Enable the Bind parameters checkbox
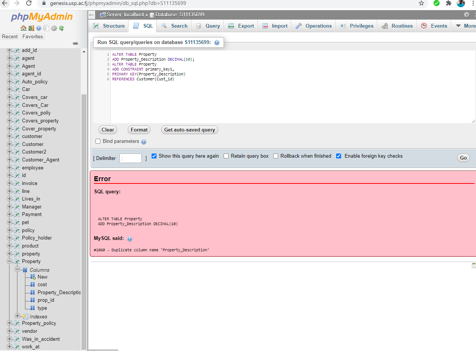 (x=98, y=141)
